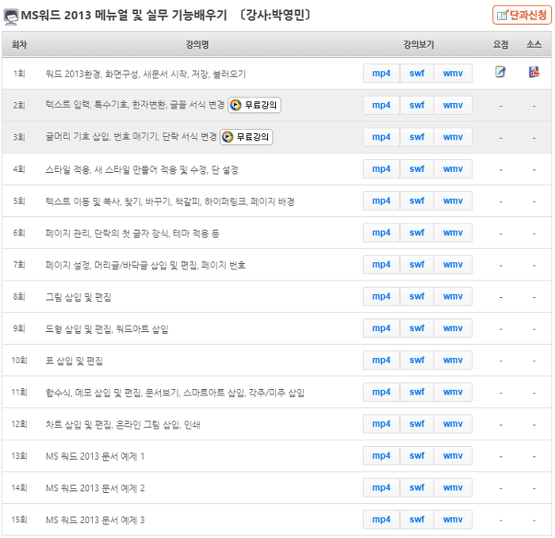Screen dimensions: 555x538
Task: Select wmv for lesson 3회
Action: pyautogui.click(x=453, y=137)
